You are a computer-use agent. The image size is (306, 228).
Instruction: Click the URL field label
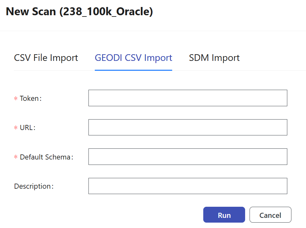[x=27, y=128]
